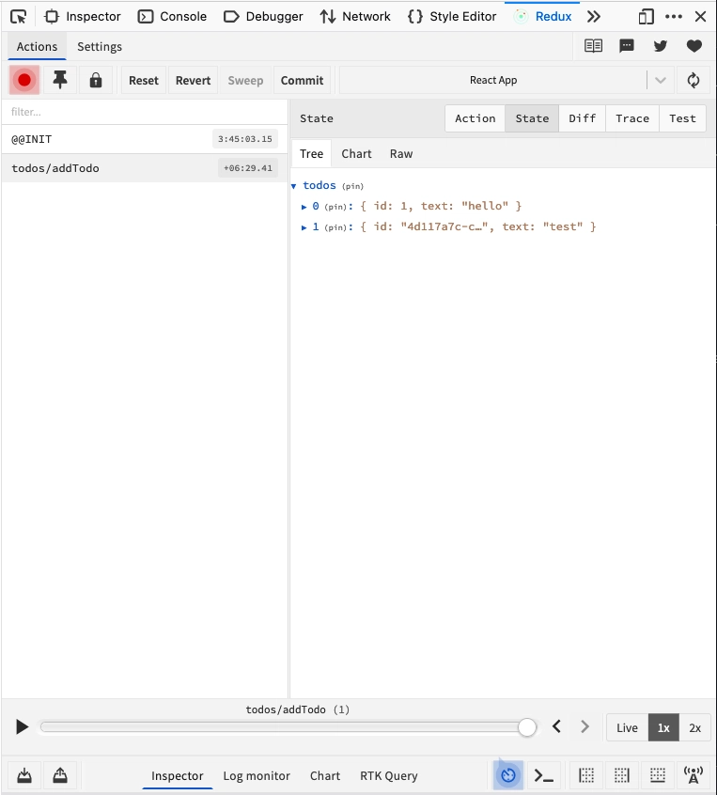Open remote DevTools antenna icon
717x795 pixels.
694,774
